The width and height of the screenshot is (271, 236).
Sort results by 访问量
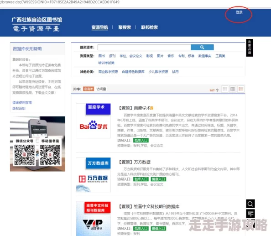(101, 89)
